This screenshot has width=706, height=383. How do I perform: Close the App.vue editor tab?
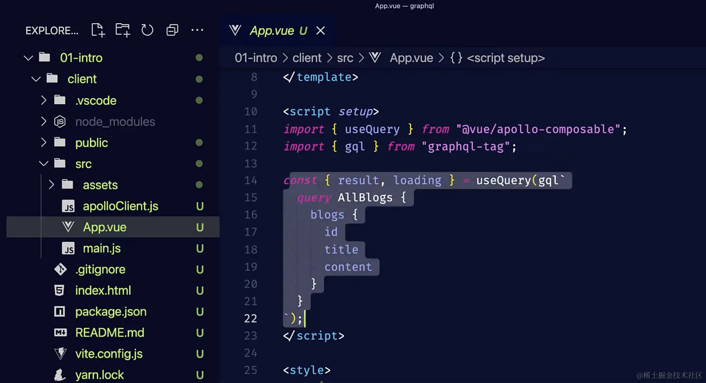320,31
